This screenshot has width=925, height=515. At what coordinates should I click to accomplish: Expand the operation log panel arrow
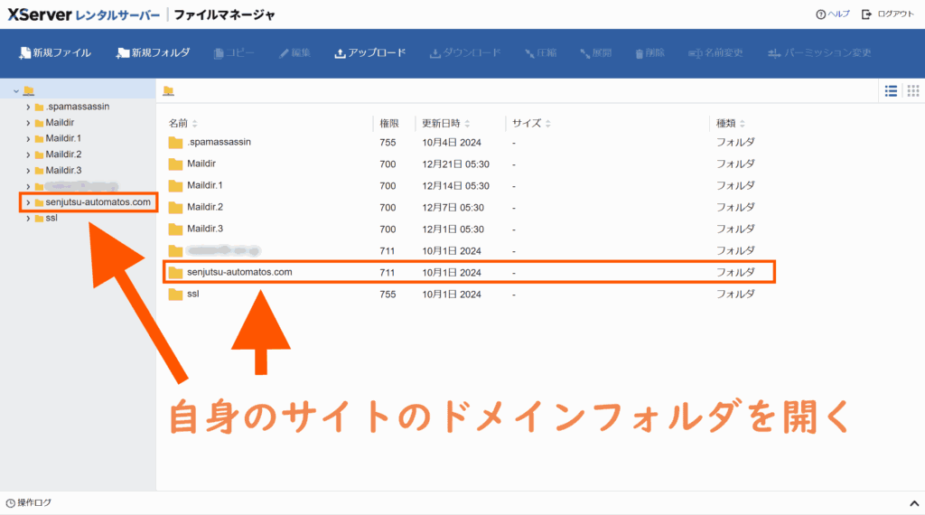[x=911, y=502]
